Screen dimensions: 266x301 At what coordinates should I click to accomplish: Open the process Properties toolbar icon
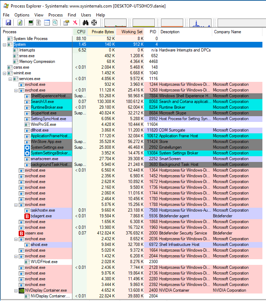pos(66,23)
